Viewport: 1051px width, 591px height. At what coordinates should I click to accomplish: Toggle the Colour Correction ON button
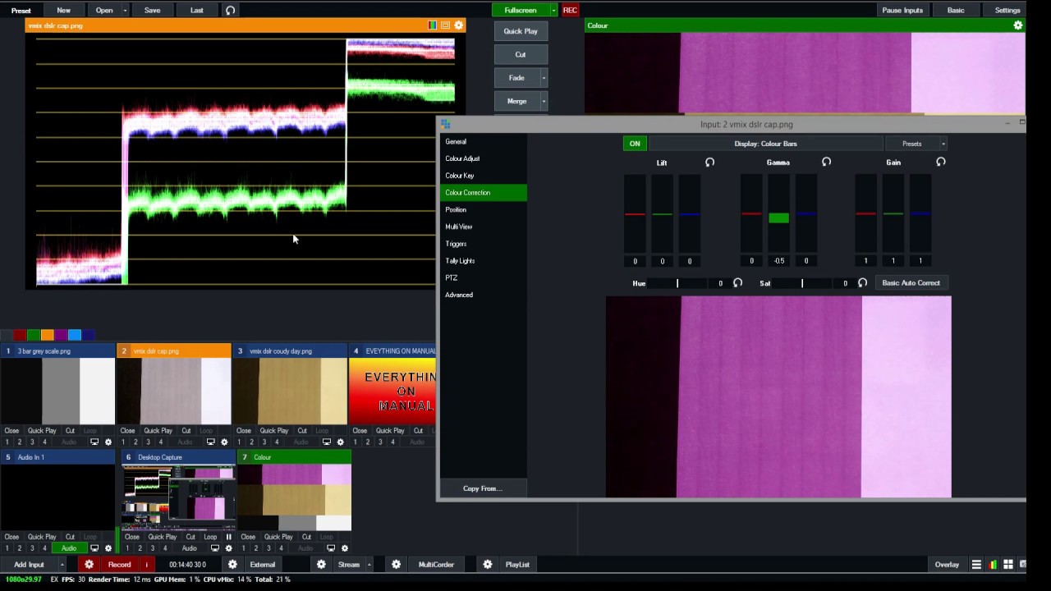(x=635, y=144)
